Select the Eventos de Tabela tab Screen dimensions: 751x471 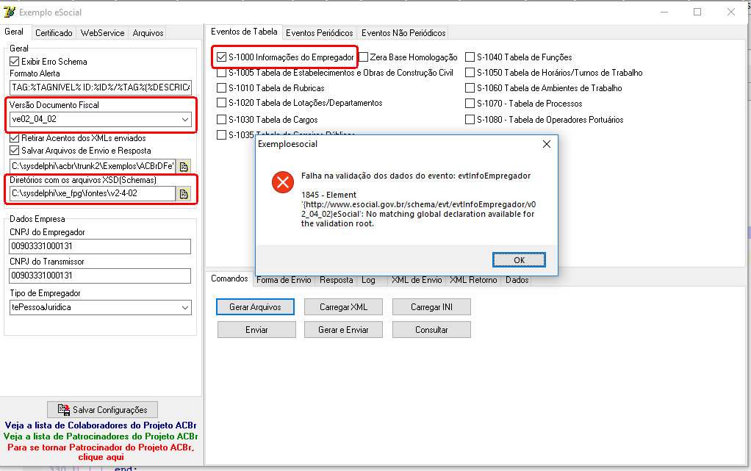coord(244,32)
